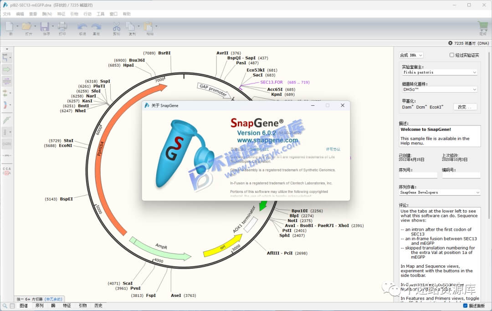Expand the New file dropdown arrow
Viewport: 492px width, 311px height.
(x=18, y=26)
